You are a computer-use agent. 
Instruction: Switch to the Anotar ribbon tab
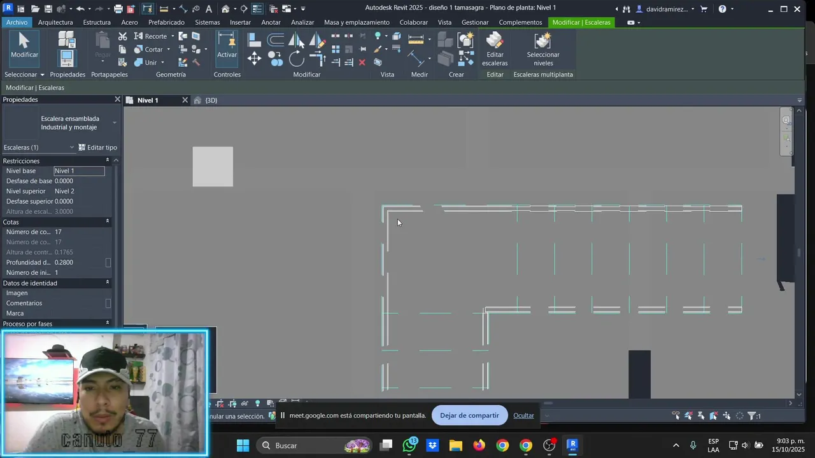(271, 22)
